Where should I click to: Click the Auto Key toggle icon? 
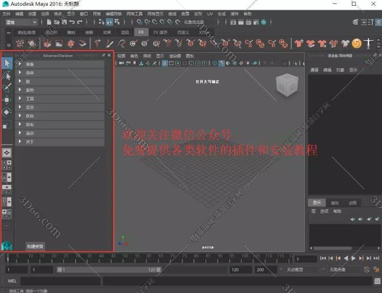367,270
